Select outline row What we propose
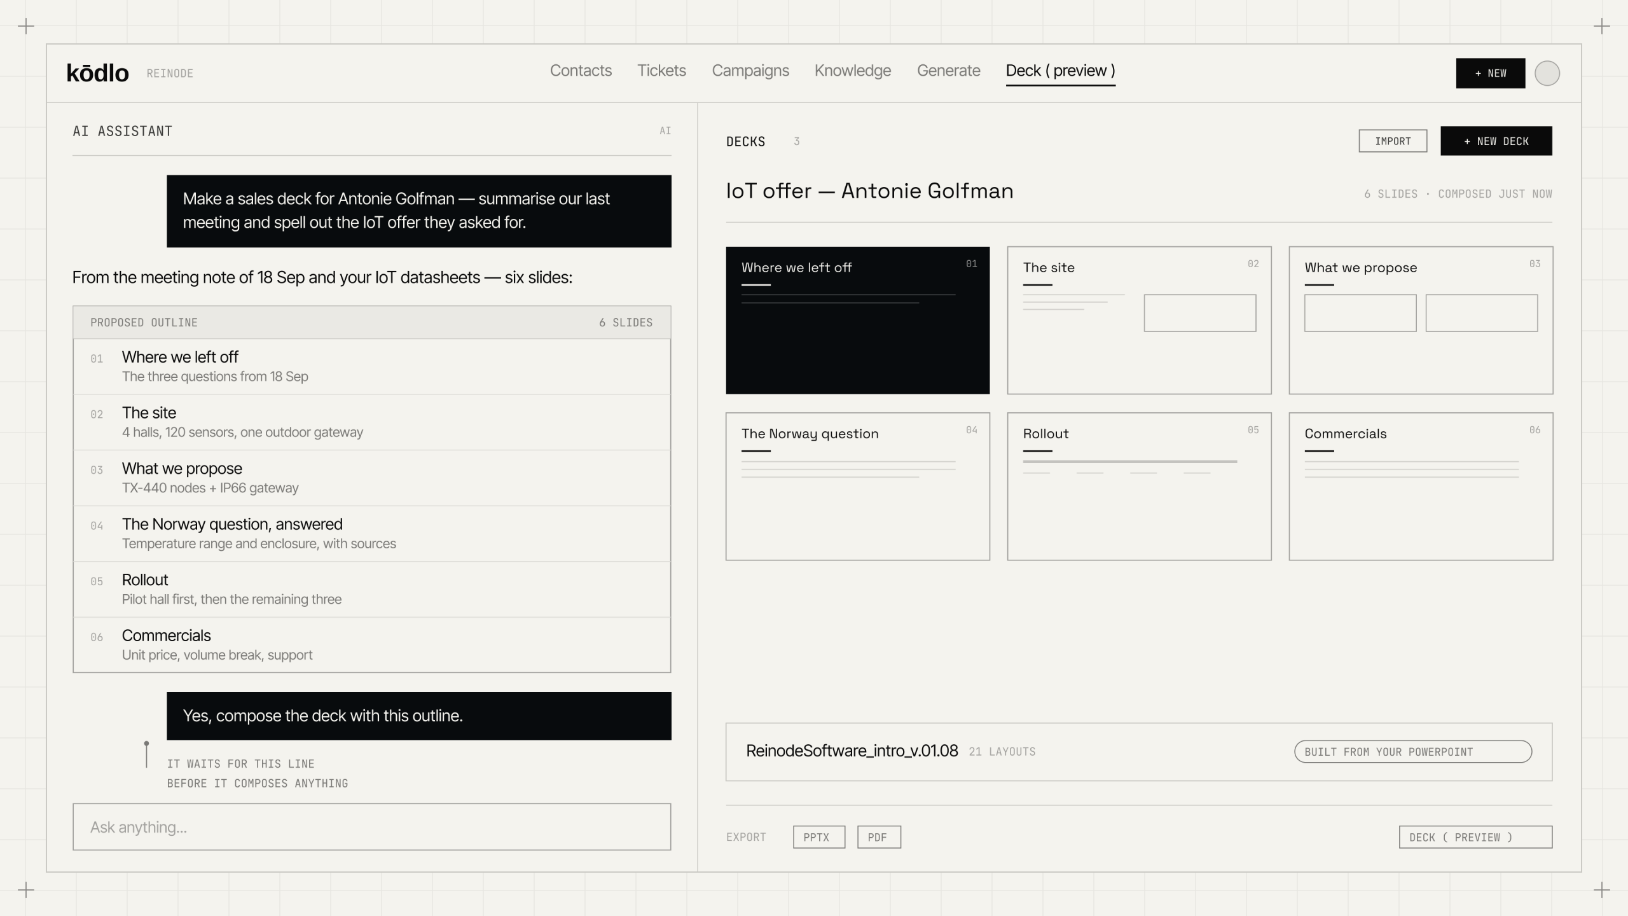The height and width of the screenshot is (916, 1628). click(371, 478)
